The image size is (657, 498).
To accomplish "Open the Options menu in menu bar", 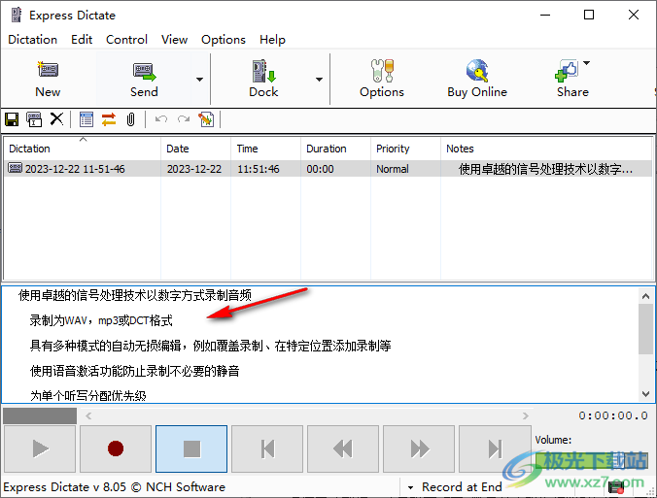I will tap(224, 40).
